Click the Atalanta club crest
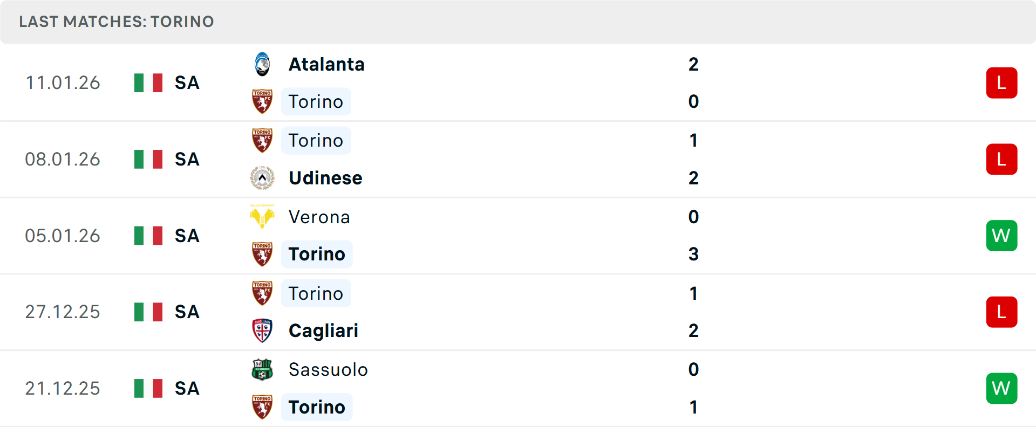The width and height of the screenshot is (1036, 427). (262, 64)
